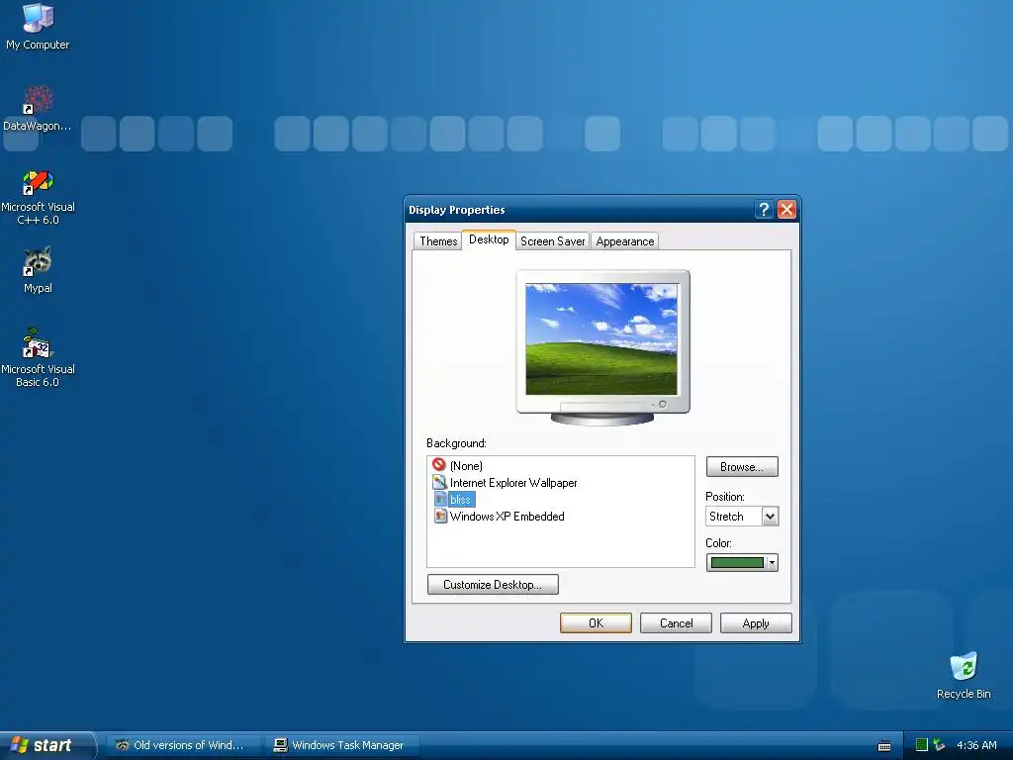
Task: Click the green CPU usage tray icon
Action: [922, 745]
